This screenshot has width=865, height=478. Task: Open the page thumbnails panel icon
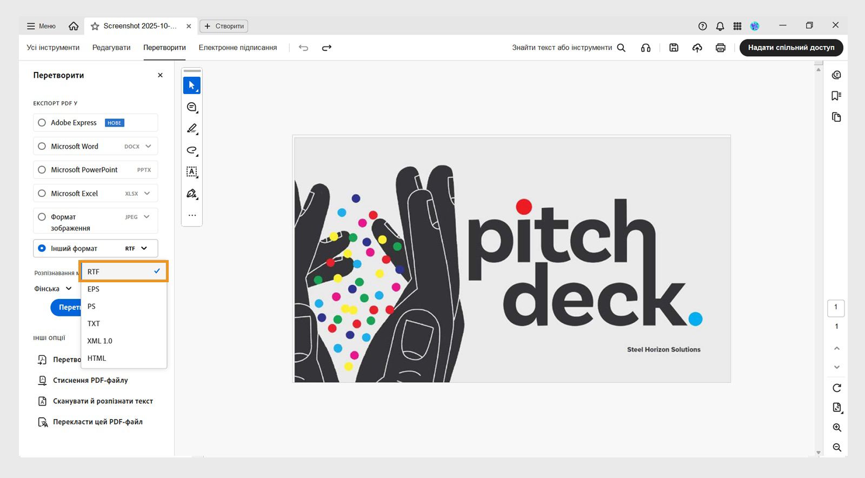[836, 117]
